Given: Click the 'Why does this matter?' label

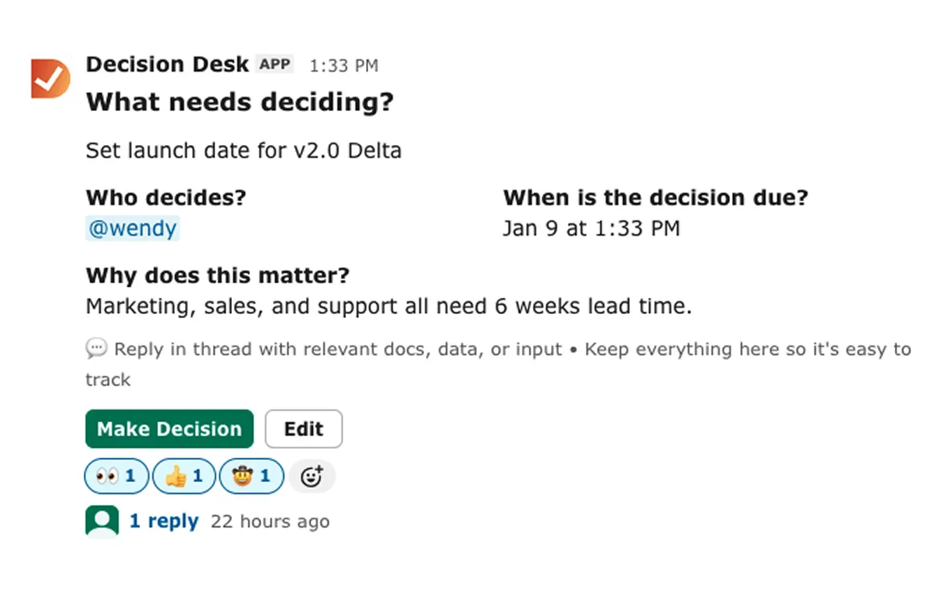Looking at the screenshot, I should pos(217,276).
